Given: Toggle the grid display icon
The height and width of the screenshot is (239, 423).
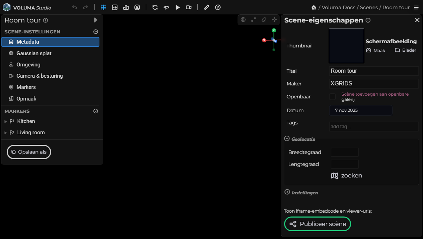Looking at the screenshot, I should (103, 7).
